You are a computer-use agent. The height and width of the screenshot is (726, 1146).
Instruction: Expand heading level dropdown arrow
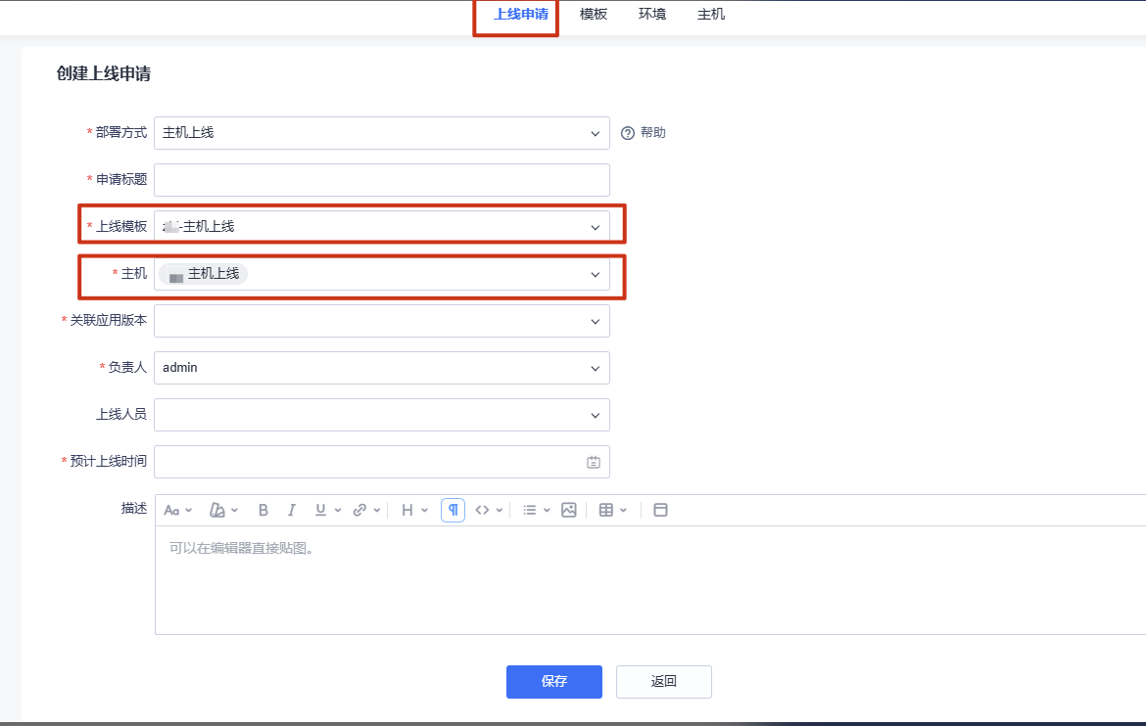coord(425,511)
